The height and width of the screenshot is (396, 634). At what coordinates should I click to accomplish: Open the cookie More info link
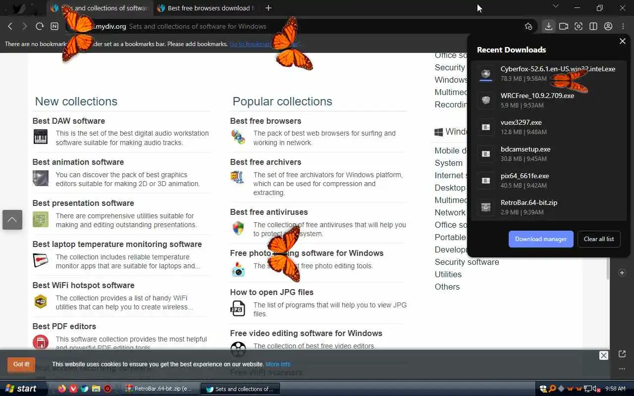click(x=278, y=364)
